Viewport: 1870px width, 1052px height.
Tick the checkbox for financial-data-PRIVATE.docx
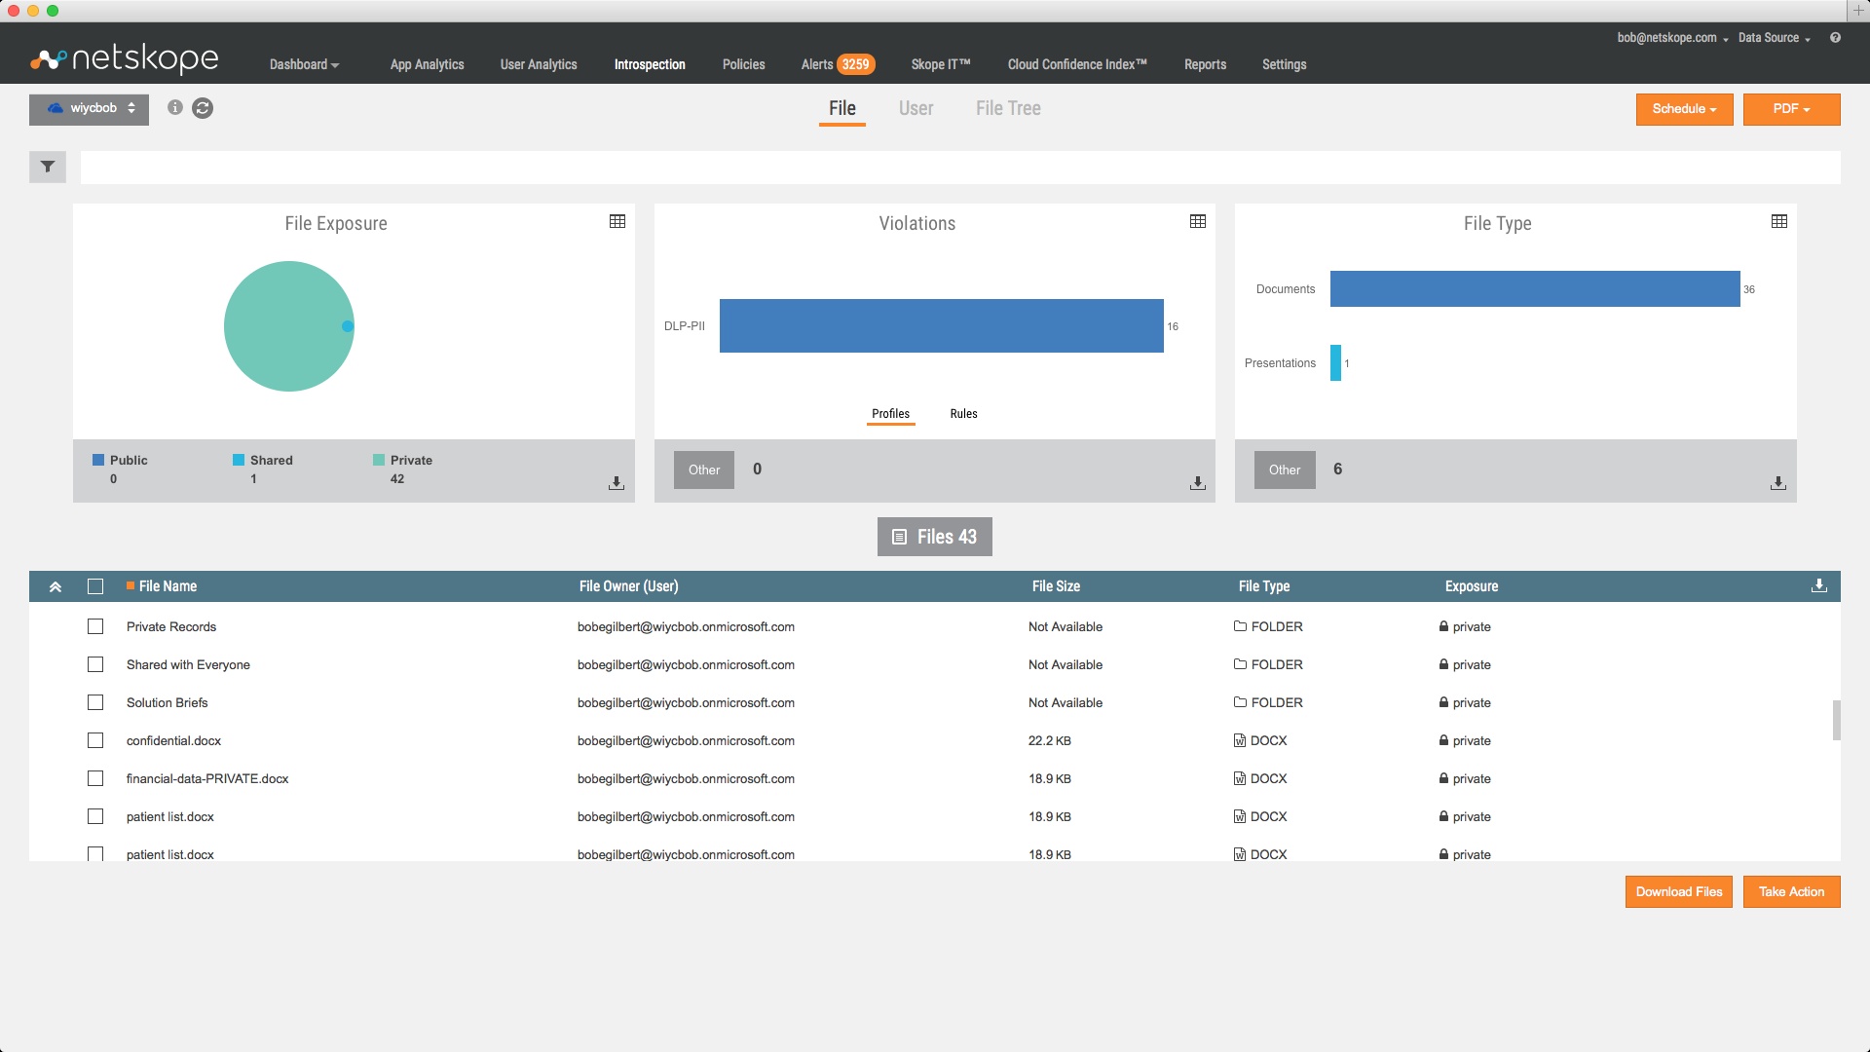click(95, 778)
